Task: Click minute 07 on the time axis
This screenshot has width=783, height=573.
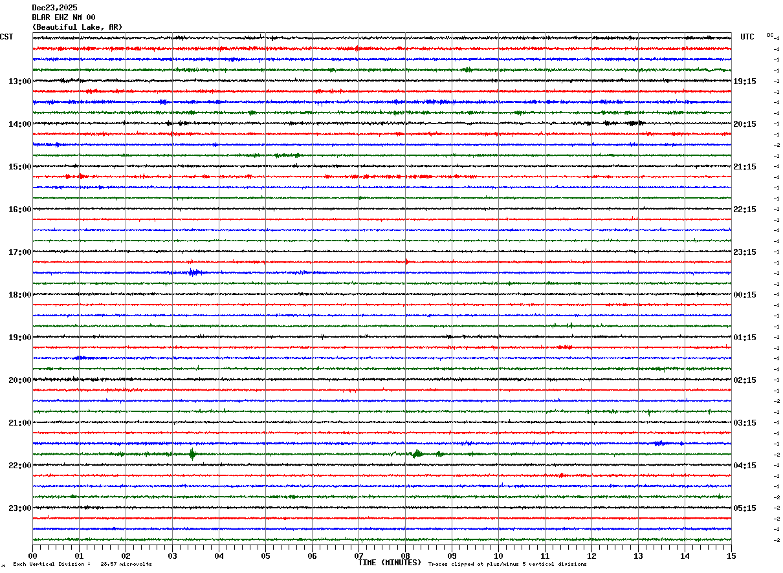Action: click(x=358, y=556)
